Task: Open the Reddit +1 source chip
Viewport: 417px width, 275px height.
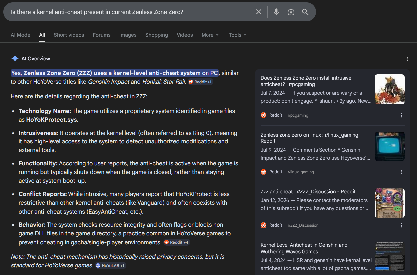Action: click(201, 82)
